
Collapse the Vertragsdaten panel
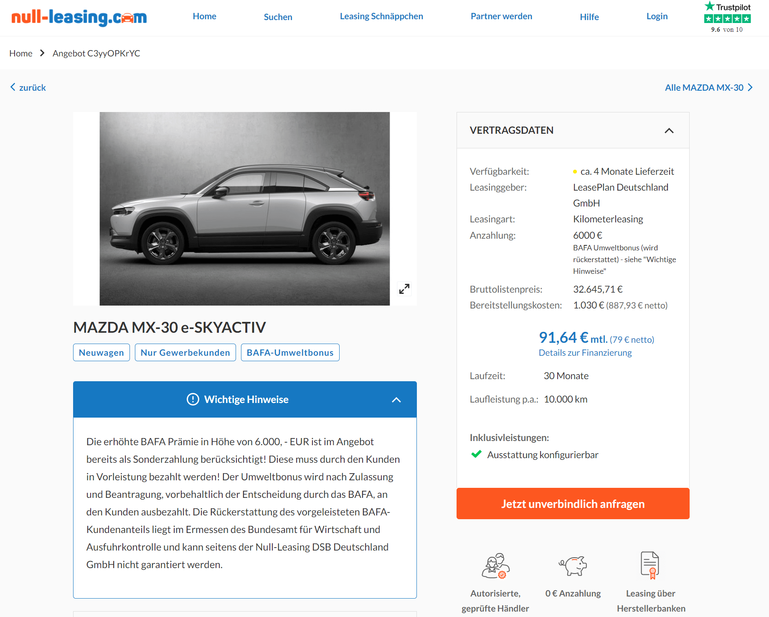coord(669,130)
